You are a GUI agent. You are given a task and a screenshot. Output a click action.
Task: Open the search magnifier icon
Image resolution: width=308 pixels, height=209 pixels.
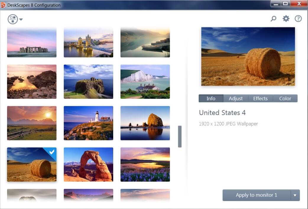click(x=273, y=19)
